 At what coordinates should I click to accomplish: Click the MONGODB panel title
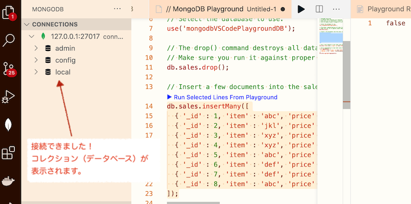(x=48, y=9)
